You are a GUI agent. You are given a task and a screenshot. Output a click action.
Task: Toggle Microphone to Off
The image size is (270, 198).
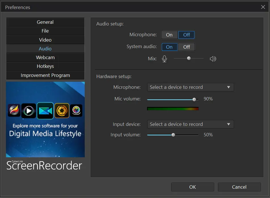[186, 35]
